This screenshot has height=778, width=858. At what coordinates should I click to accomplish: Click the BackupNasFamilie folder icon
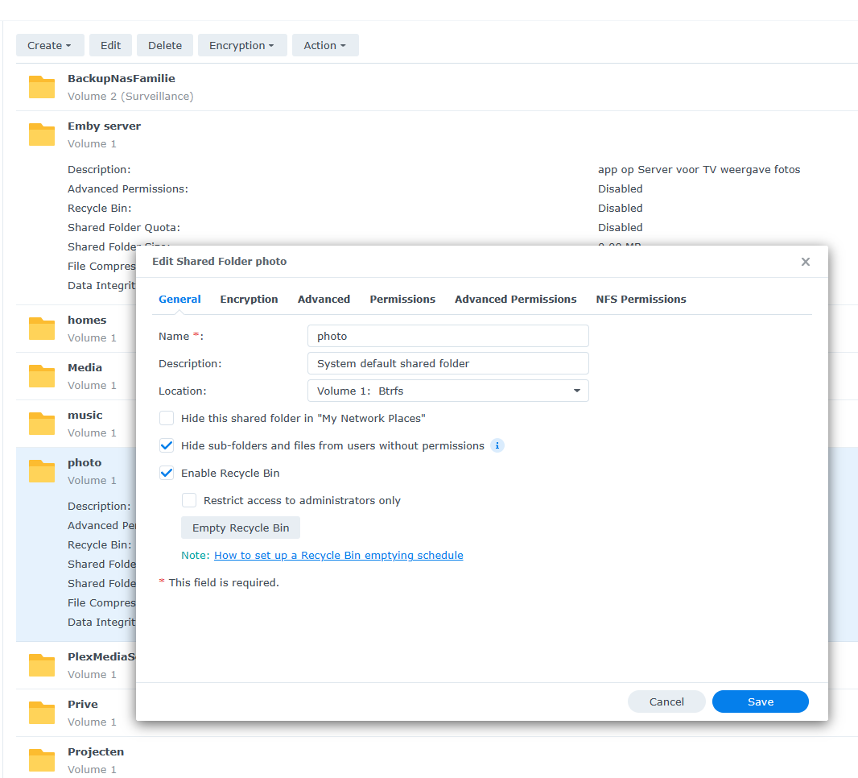tap(41, 86)
